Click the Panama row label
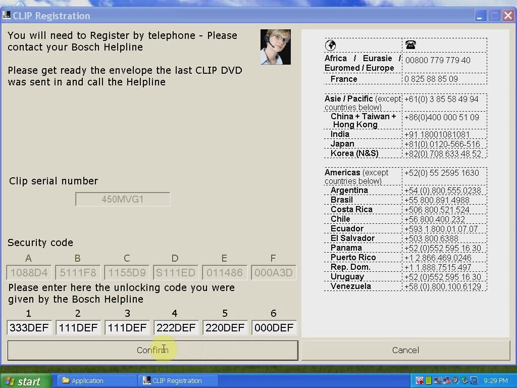 coord(346,248)
